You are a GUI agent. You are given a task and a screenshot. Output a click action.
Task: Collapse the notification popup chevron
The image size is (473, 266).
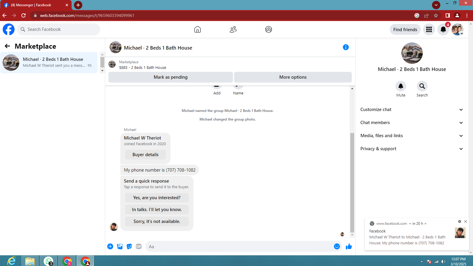click(x=425, y=224)
